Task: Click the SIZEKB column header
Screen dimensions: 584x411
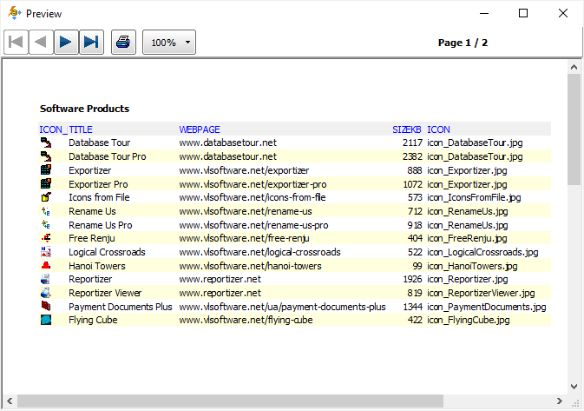Action: [x=407, y=129]
